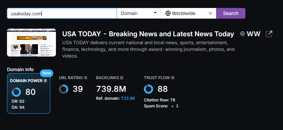Click the globe icon in Worldwide selector
Viewport: 283px width, 130px height.
point(168,13)
